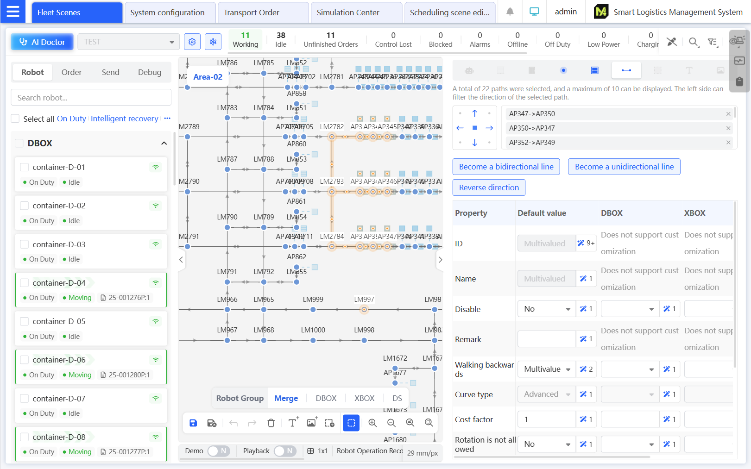Click the save map icon

click(193, 423)
